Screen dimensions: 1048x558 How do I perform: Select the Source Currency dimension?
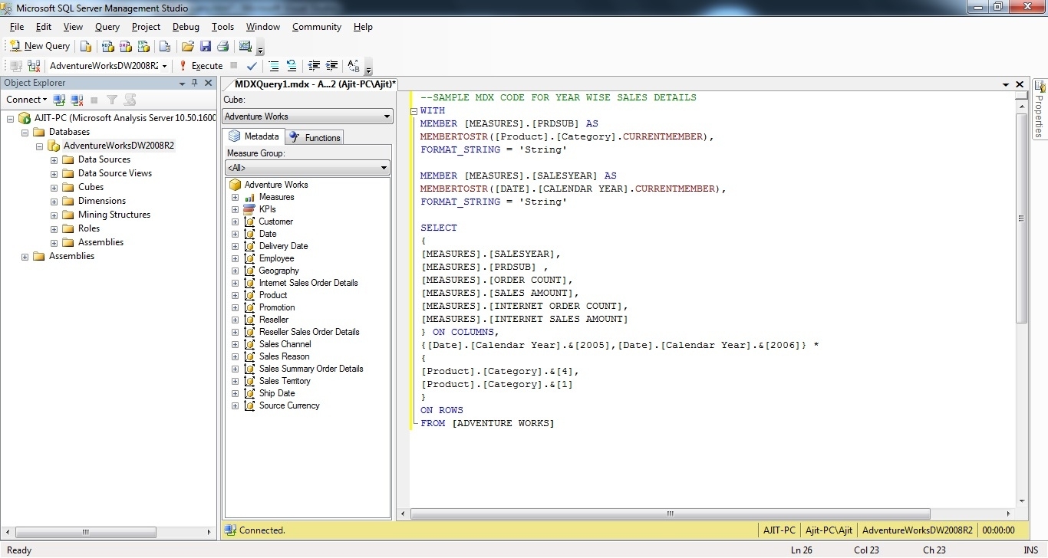point(289,405)
